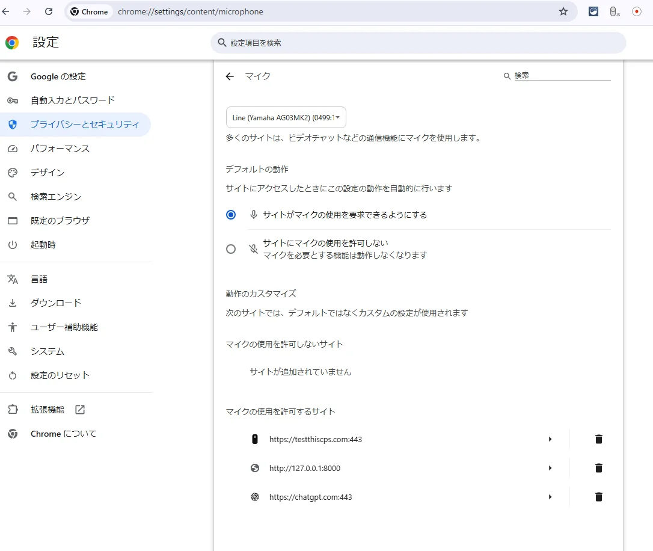653x551 pixels.
Task: Click the back arrow beside マイク heading
Action: pos(230,76)
